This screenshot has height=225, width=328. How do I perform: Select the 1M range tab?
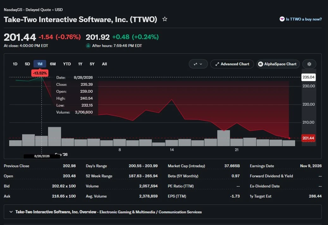(x=40, y=64)
